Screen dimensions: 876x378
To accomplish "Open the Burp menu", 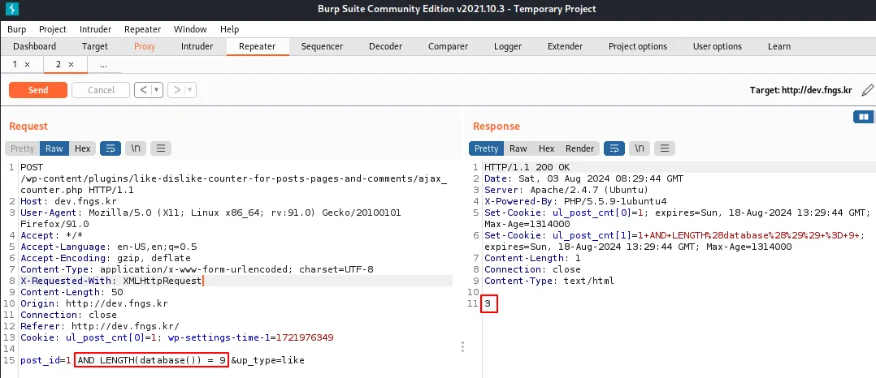I will pos(17,29).
